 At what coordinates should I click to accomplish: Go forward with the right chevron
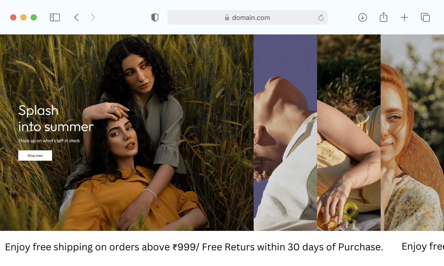[93, 17]
